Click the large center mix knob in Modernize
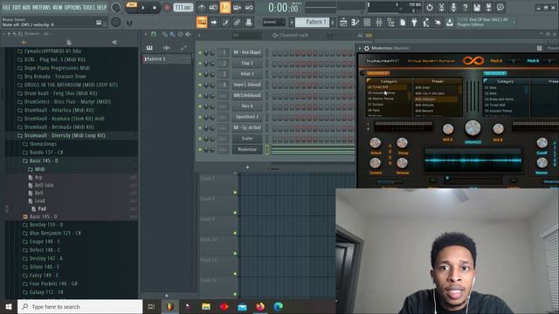 coord(473,127)
